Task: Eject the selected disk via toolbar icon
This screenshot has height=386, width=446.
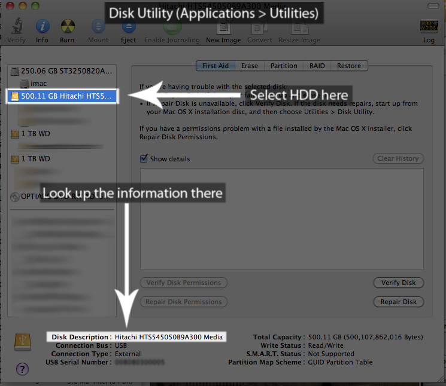Action: coord(129,27)
